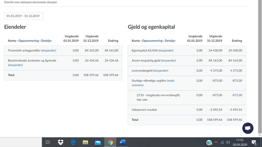This screenshot has width=262, height=147.
Task: Expand Leverandørgjeld row
Action: coord(161,70)
